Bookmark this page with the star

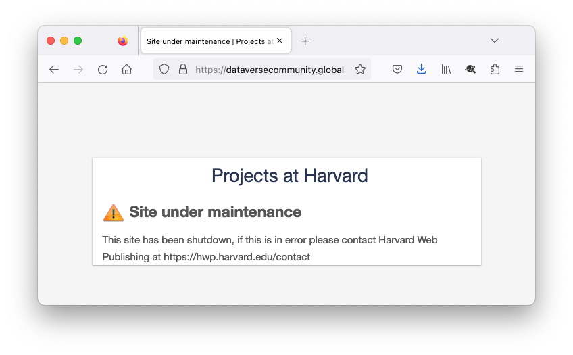tap(360, 69)
